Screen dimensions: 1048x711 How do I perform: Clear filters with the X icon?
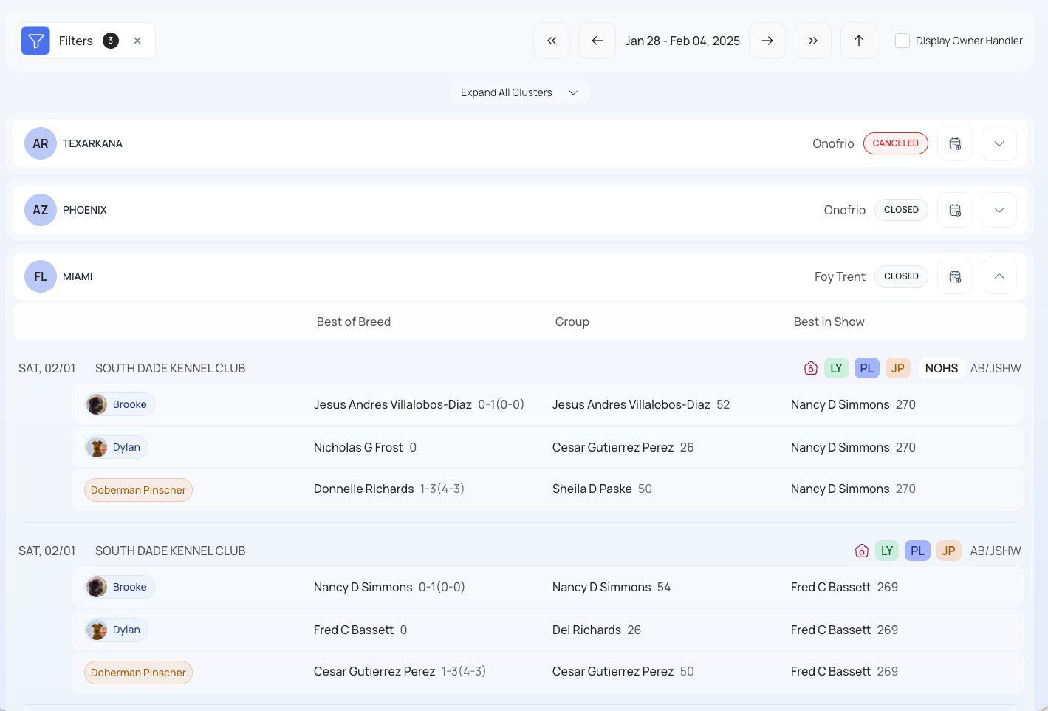pyautogui.click(x=137, y=41)
